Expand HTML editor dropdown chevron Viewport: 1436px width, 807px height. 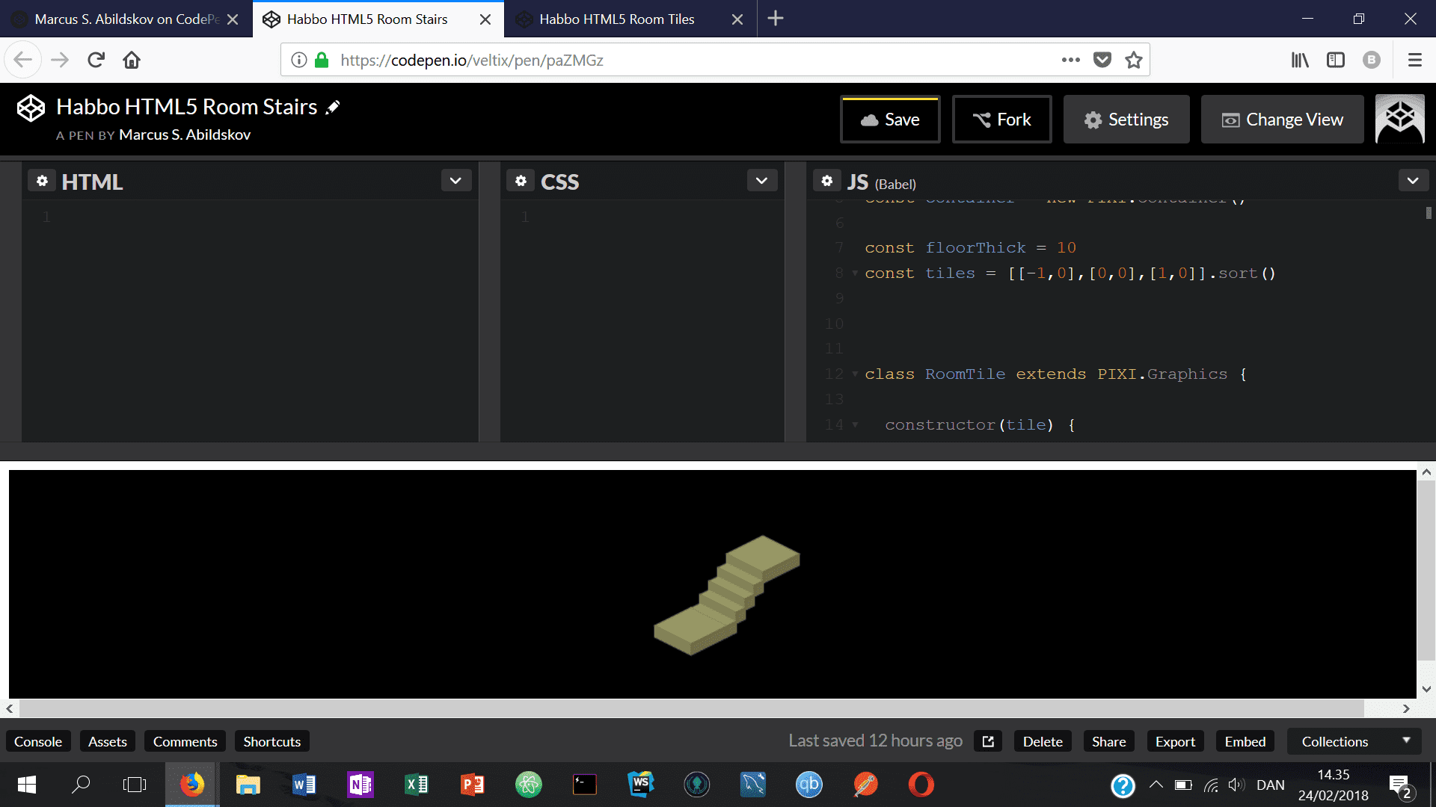[x=455, y=181]
